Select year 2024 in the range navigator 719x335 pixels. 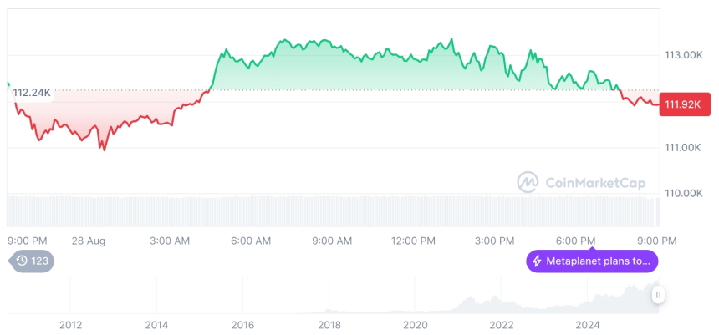[x=588, y=324]
